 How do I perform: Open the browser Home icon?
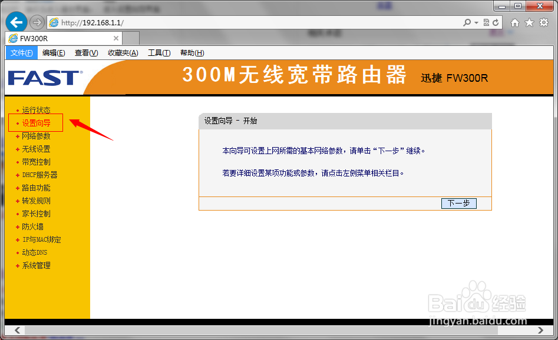[514, 23]
